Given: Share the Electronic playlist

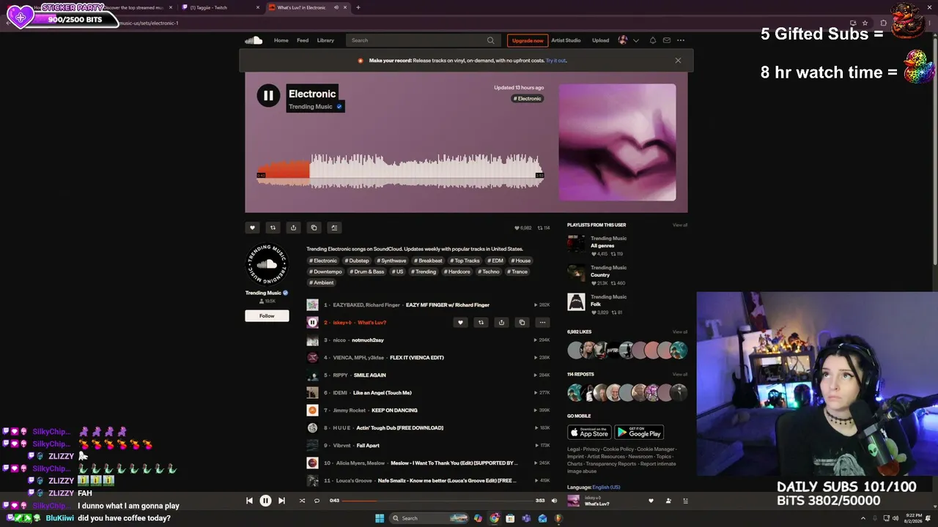Looking at the screenshot, I should click(293, 228).
